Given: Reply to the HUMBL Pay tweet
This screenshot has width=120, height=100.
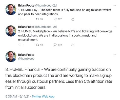Looking at the screenshot, I should 20,19.
